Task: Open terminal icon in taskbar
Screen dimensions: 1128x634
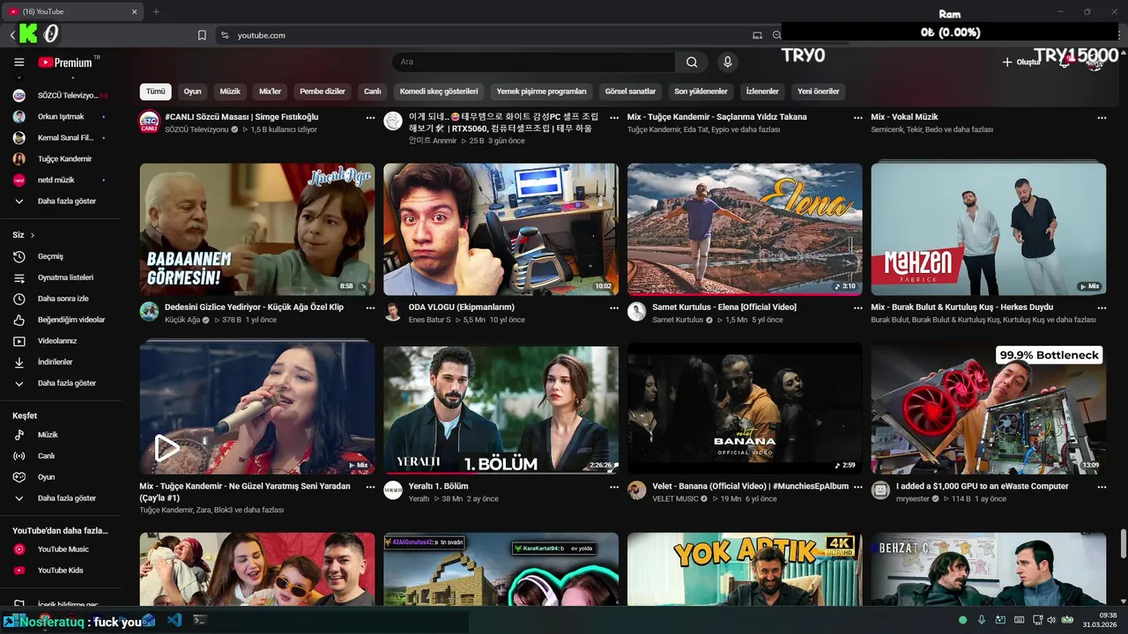Action: (x=200, y=620)
